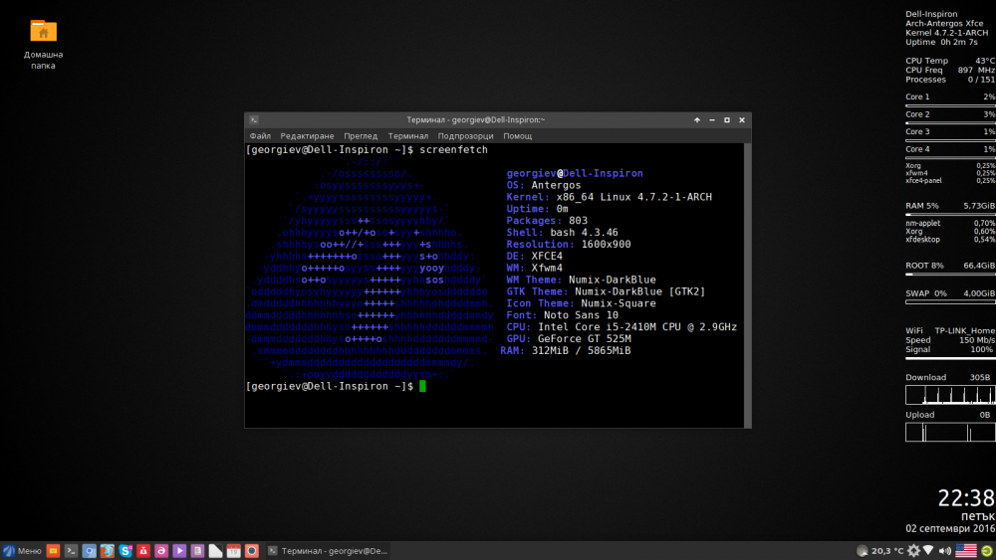
Task: Click the SWAP 0% label
Action: tap(926, 293)
